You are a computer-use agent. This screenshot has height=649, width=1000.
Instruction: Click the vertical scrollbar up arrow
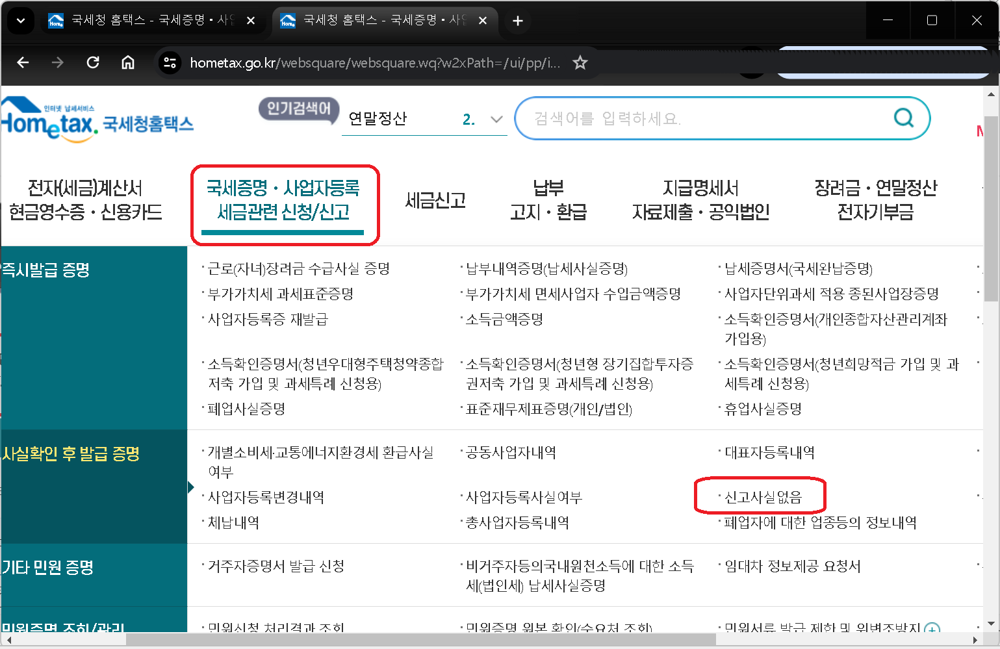coord(991,94)
